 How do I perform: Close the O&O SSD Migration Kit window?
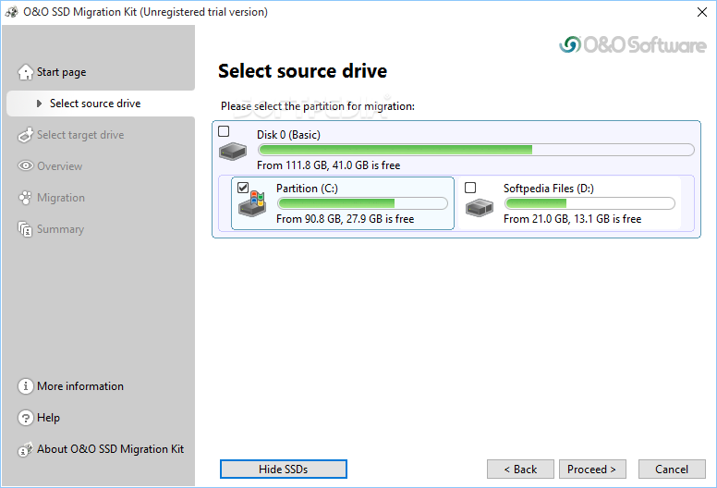tap(702, 12)
